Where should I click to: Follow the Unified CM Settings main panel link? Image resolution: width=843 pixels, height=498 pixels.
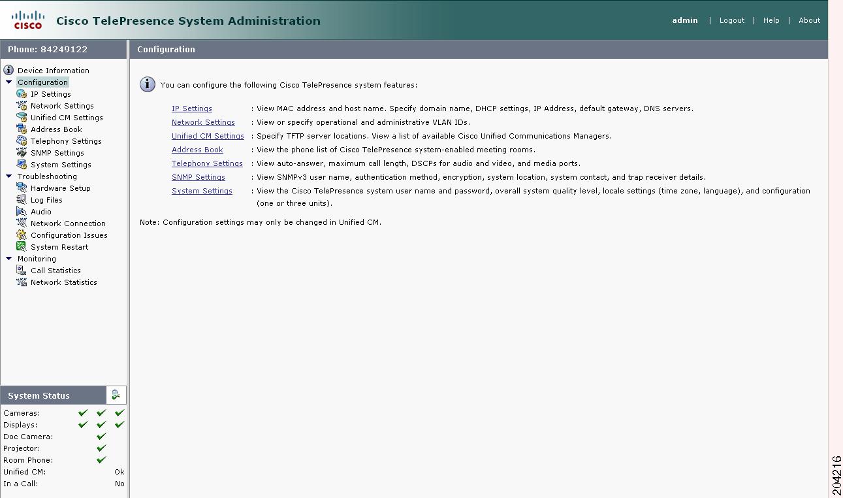[x=208, y=136]
